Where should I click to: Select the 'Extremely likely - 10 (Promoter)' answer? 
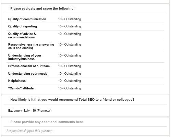click(x=30, y=111)
